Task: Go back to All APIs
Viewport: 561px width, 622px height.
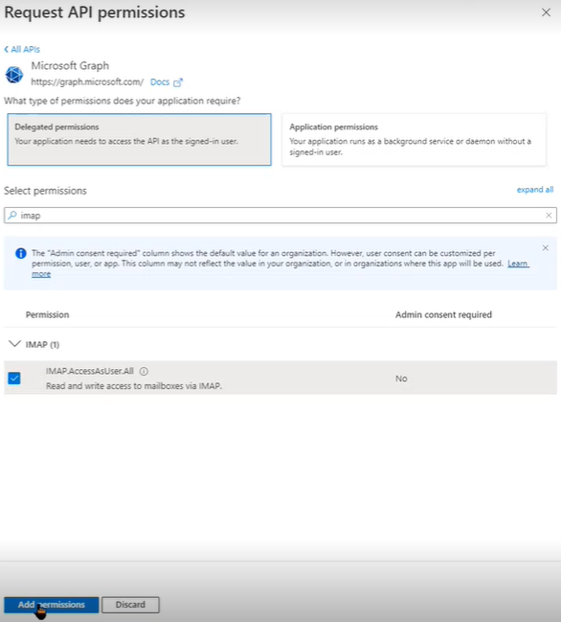Action: (x=22, y=49)
